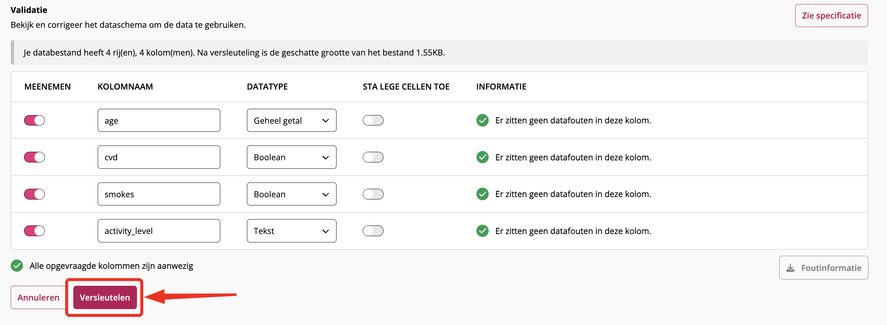
Task: Edit the age column name field
Action: coord(159,120)
